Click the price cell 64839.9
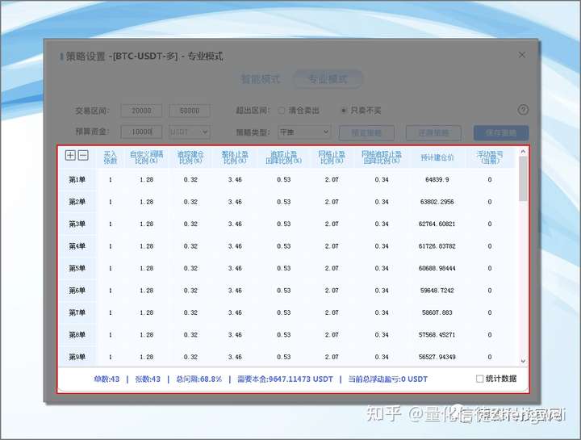 437,180
